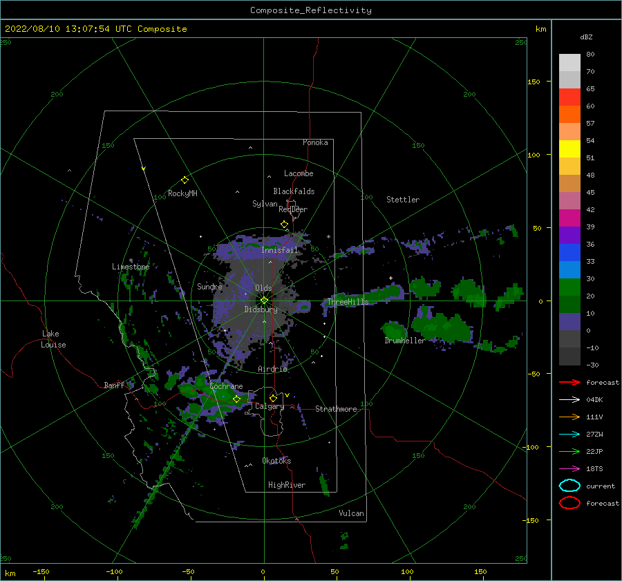Click the Limestone label

pos(131,267)
